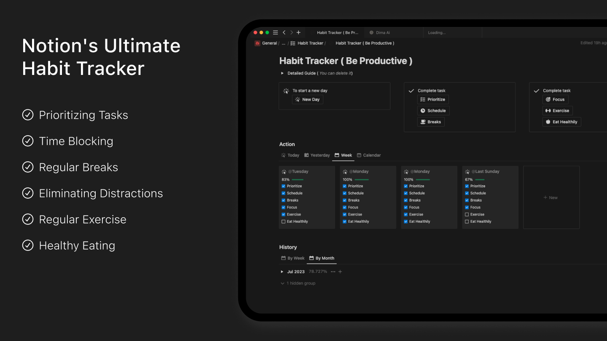Click the 83% progress bar on @Tuesday
Screen dimensions: 607x341
298,180
